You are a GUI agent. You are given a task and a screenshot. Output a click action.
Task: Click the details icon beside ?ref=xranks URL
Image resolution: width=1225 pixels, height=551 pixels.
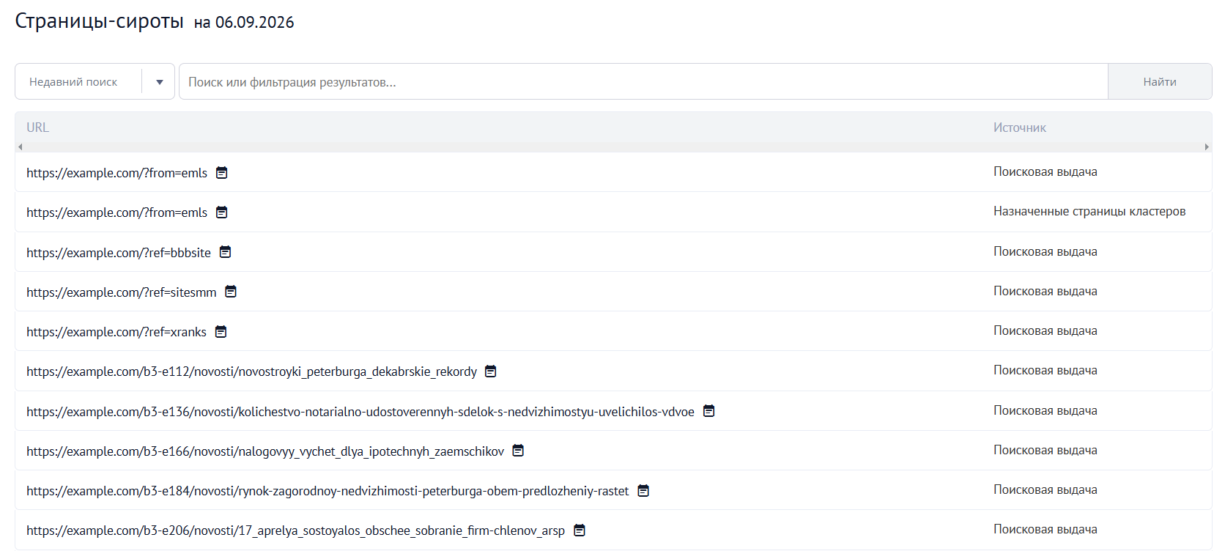click(x=221, y=332)
